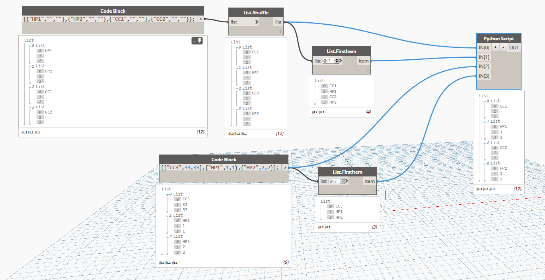Collapse "3 List" in the Python Script preview
The width and height of the screenshot is (545, 280).
pyautogui.click(x=484, y=164)
